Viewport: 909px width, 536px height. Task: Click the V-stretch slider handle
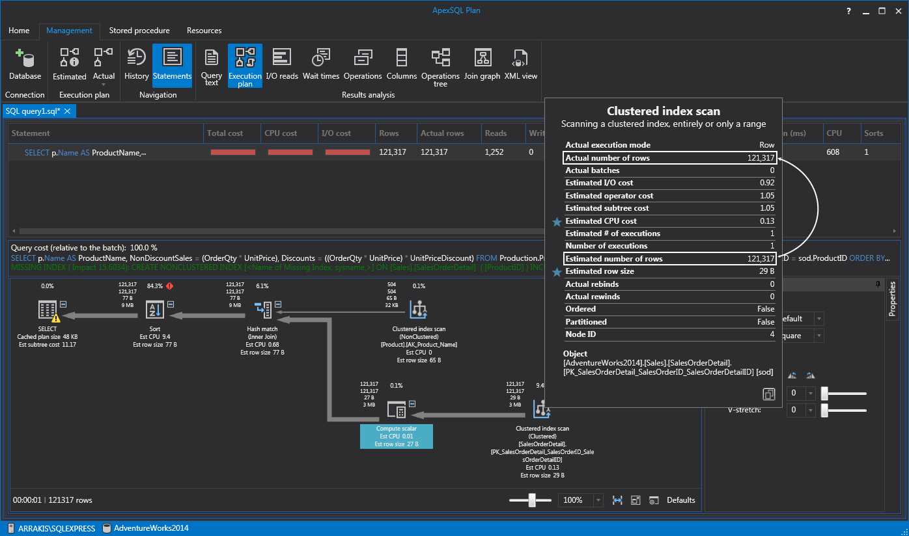click(824, 410)
